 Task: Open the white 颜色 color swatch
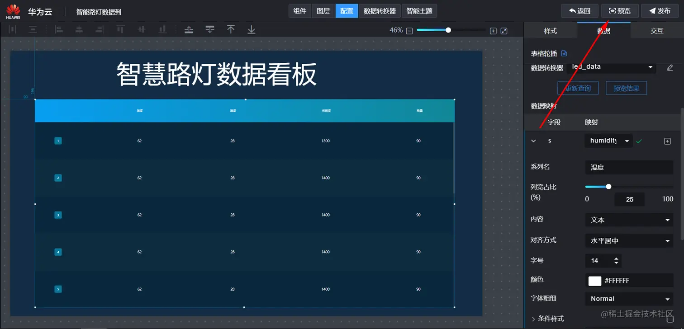coord(594,281)
